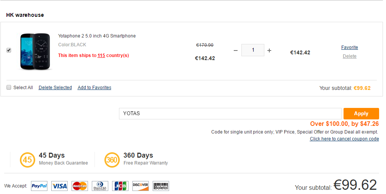The width and height of the screenshot is (386, 194).
Task: Click the coupon code field containing YOTAS
Action: click(x=230, y=114)
